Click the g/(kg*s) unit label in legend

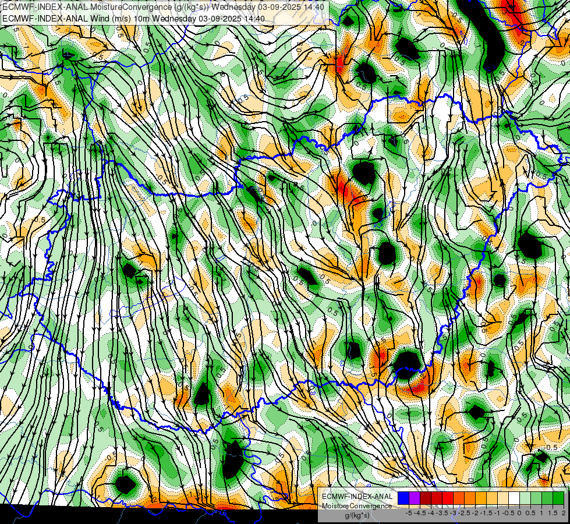pos(357,515)
